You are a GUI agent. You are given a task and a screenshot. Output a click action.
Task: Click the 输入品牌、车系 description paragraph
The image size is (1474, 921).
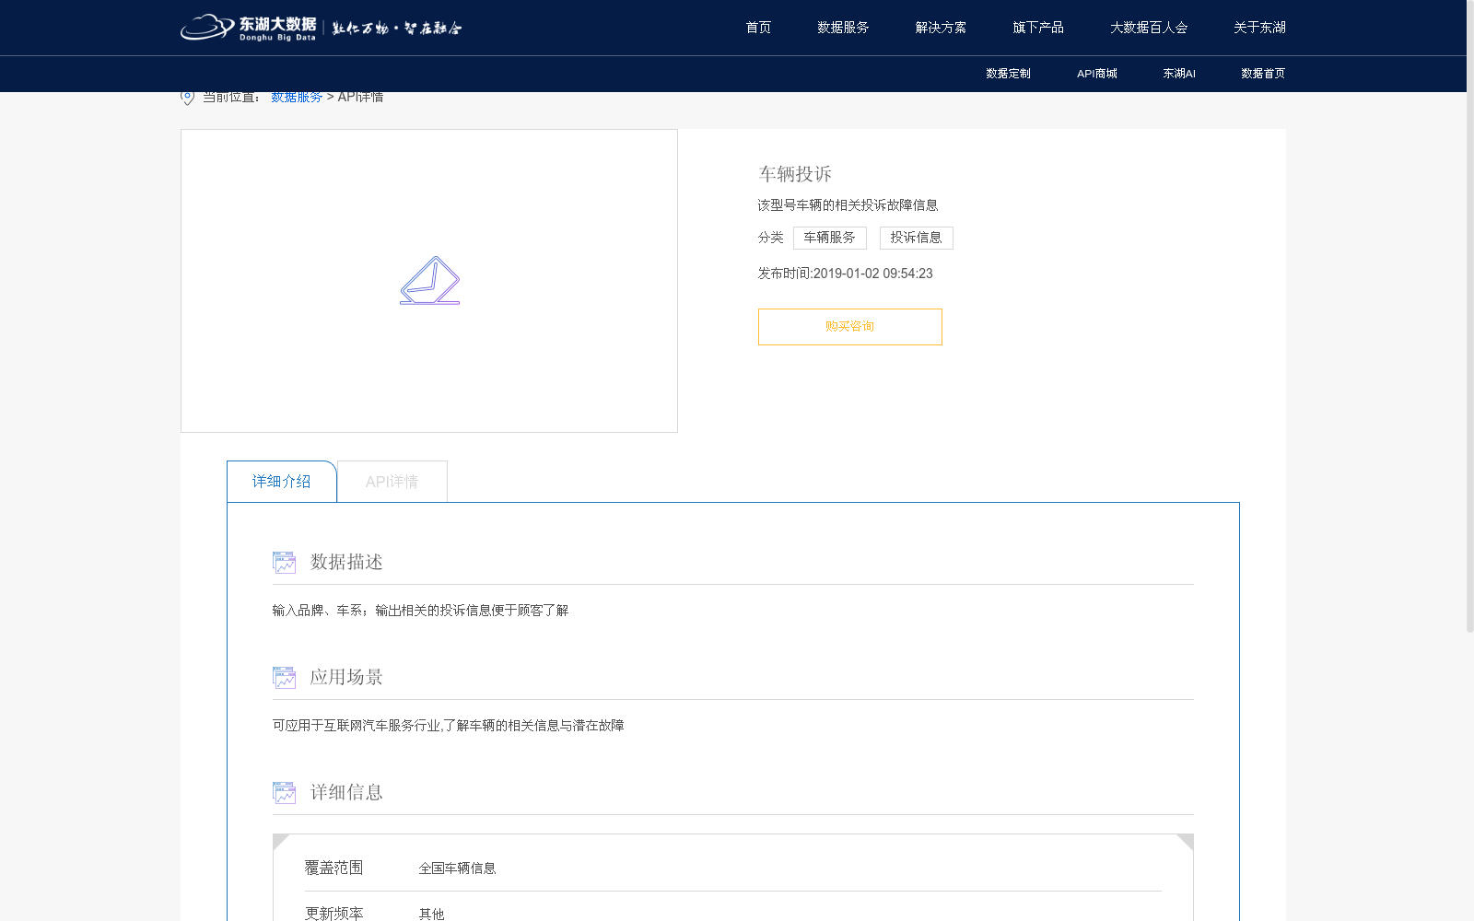tap(420, 611)
